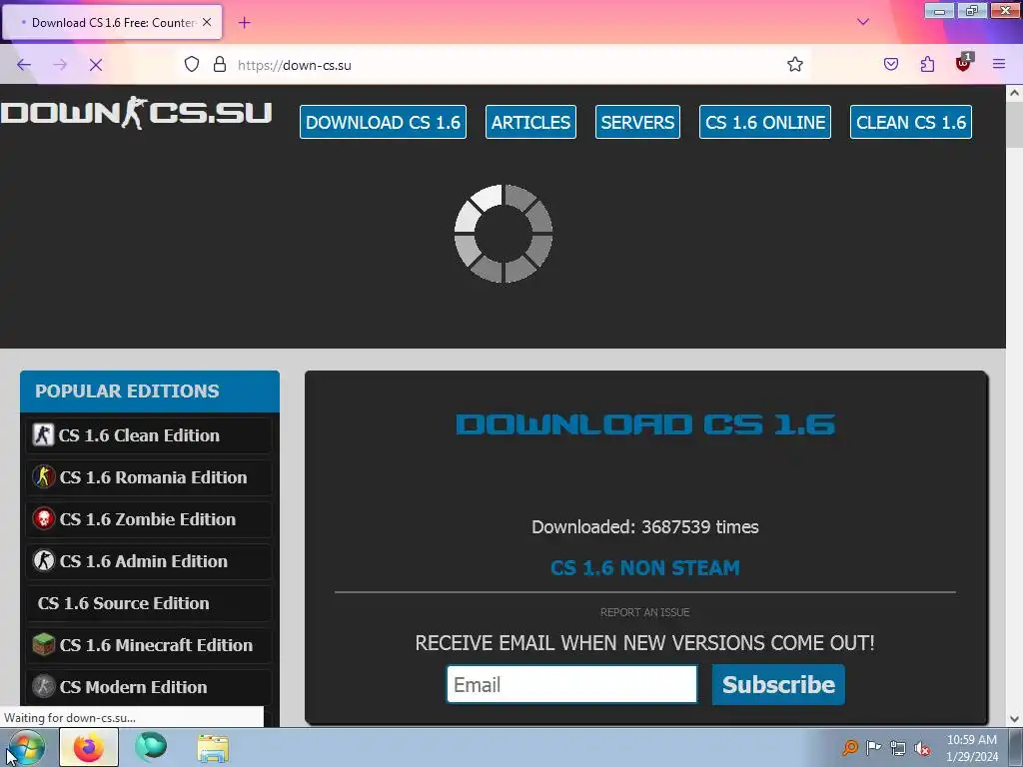Image resolution: width=1023 pixels, height=767 pixels.
Task: Click the orange magnifier tray icon
Action: pos(850,747)
